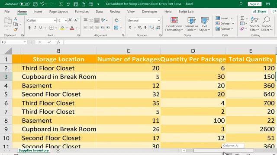The image size is (277, 155).
Task: Open the Developer tab
Action: point(149,12)
